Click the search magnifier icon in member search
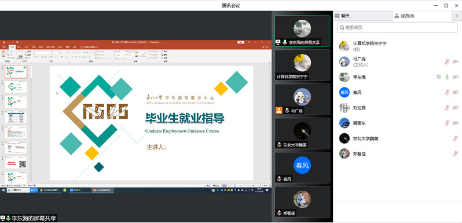The image size is (462, 223). [x=342, y=27]
